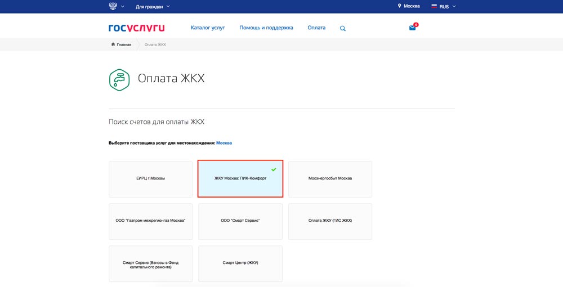Go to the Госуслуги logo homepage

point(136,28)
